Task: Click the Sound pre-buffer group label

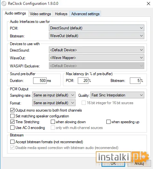Action: [x=23, y=74]
